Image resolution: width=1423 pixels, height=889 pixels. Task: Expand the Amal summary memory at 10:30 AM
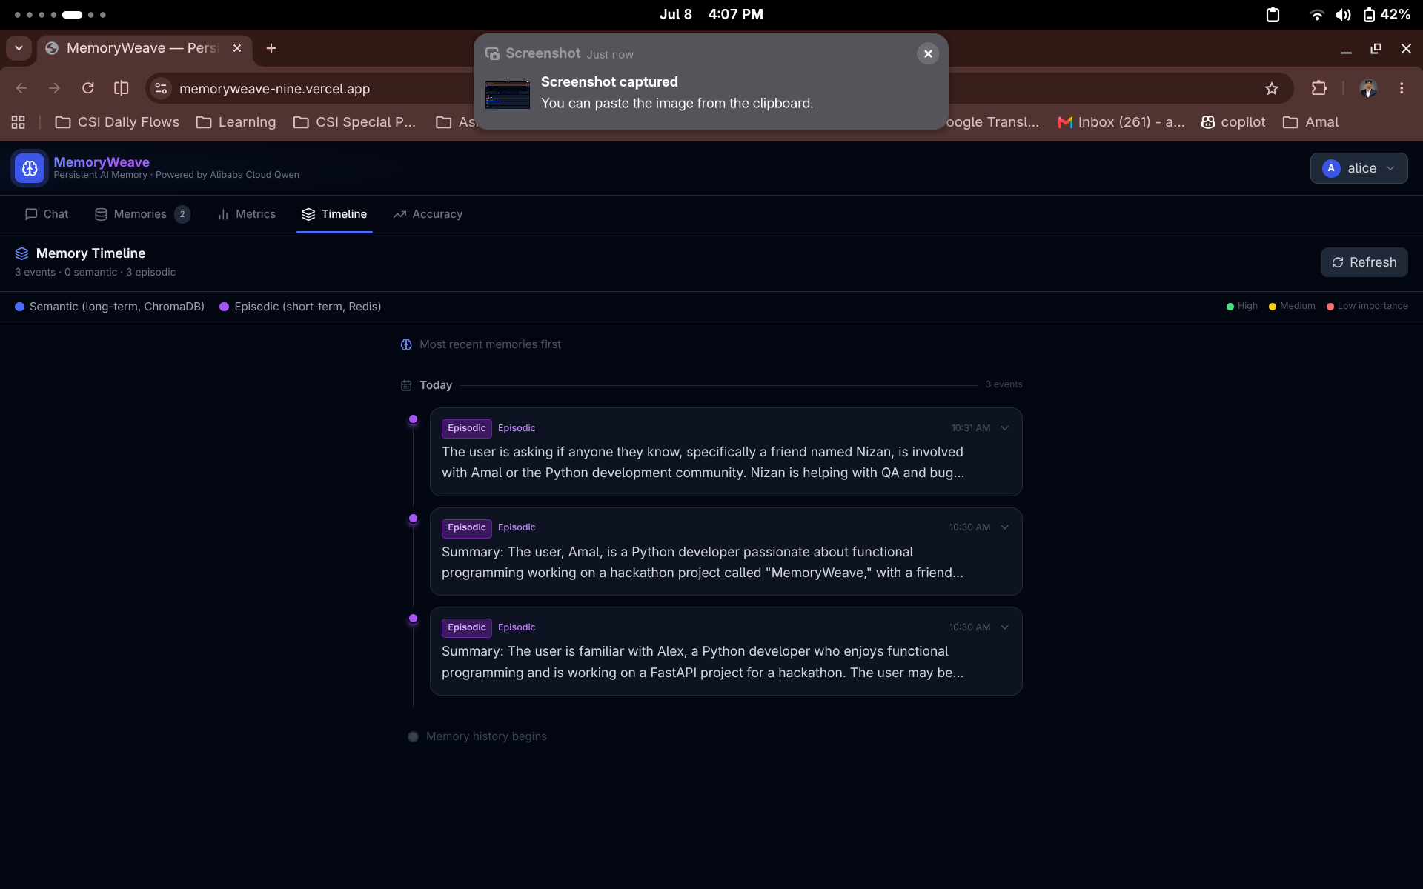(x=1005, y=527)
